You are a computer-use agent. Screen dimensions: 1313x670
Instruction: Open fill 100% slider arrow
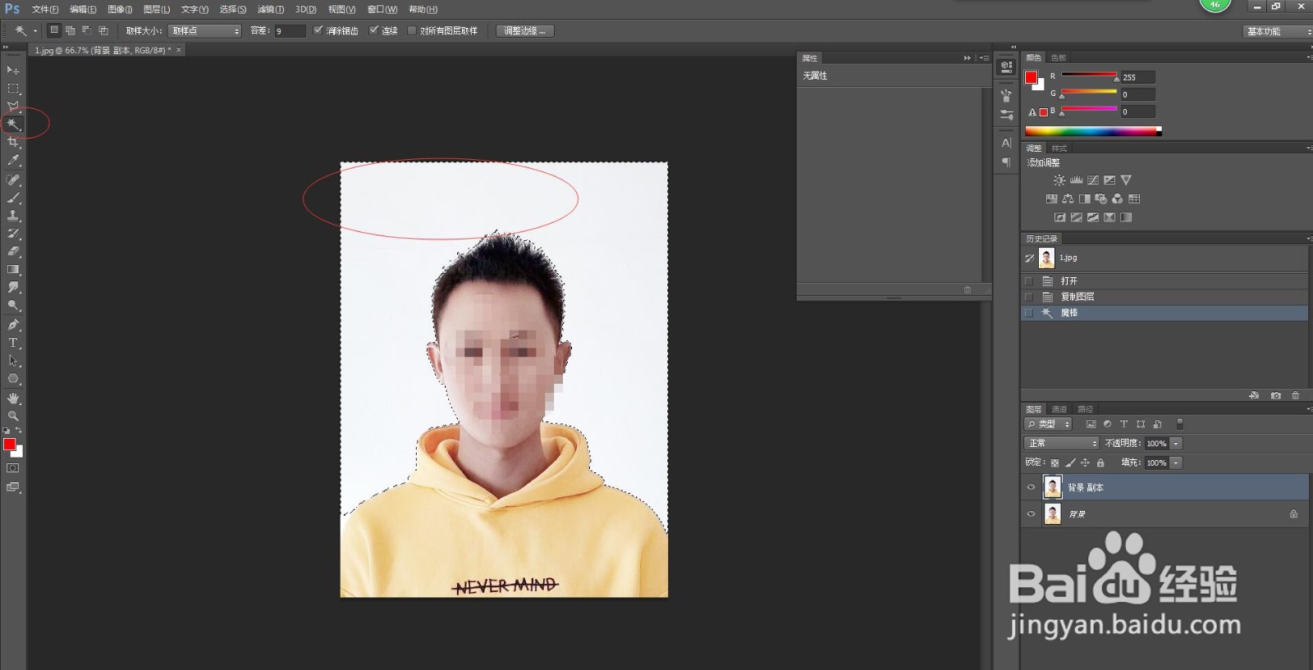1176,463
